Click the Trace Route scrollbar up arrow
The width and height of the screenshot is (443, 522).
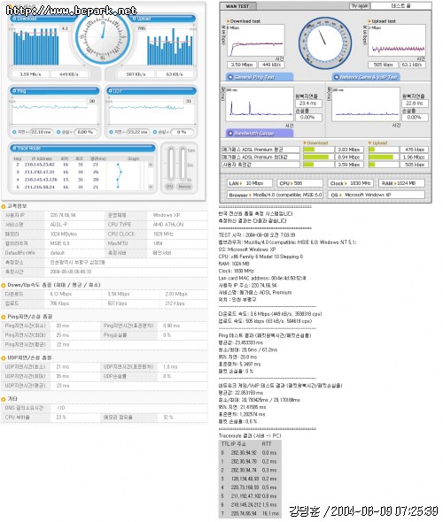151,165
